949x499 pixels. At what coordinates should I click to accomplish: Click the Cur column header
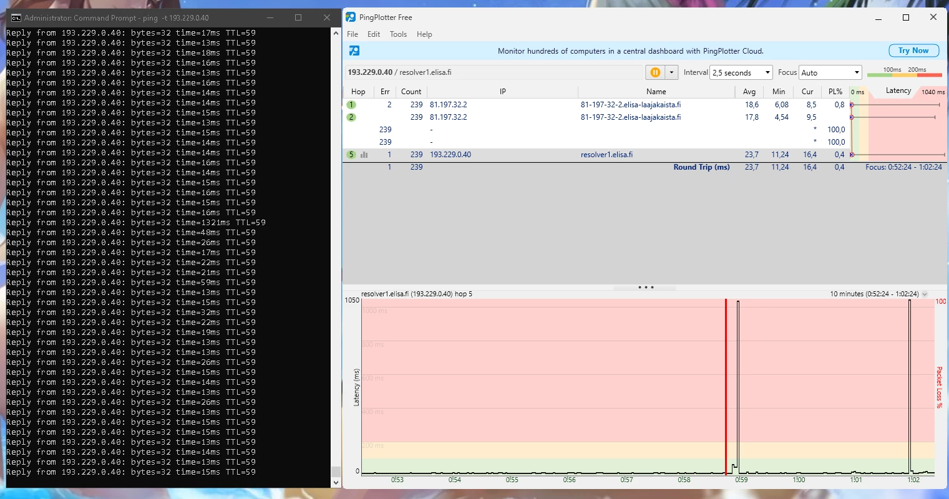coord(807,92)
